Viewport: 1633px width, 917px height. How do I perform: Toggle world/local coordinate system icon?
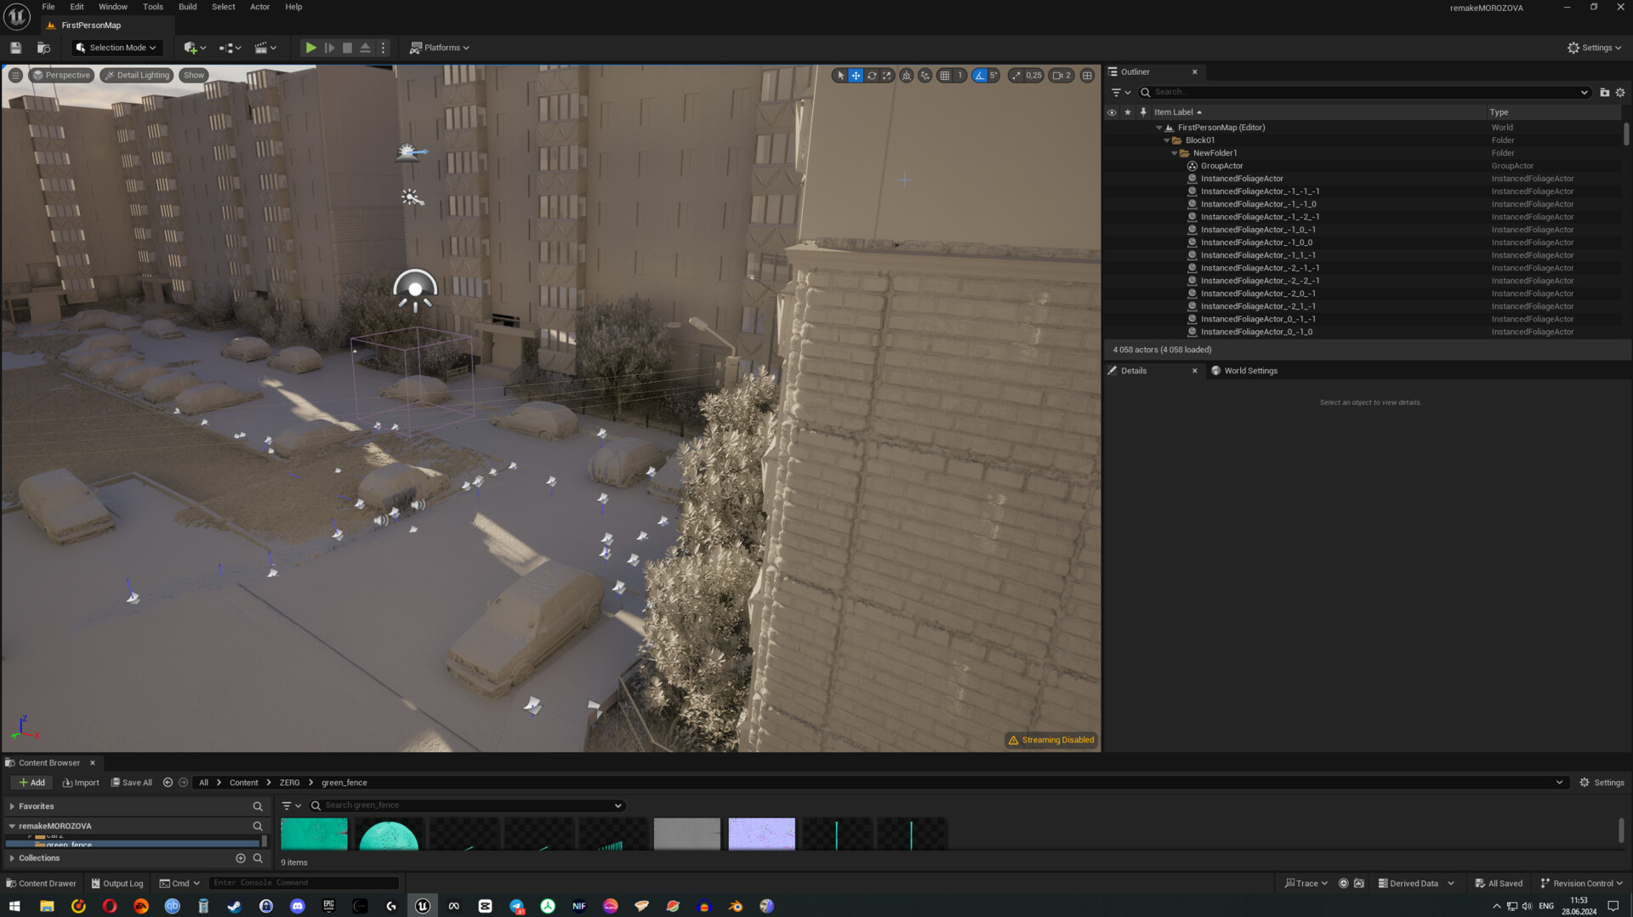coord(907,76)
